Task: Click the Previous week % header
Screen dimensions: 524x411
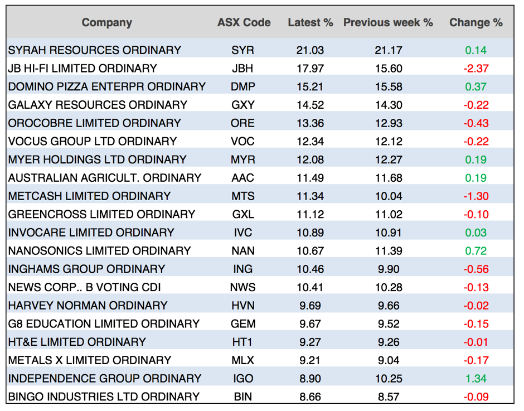Action: click(388, 23)
